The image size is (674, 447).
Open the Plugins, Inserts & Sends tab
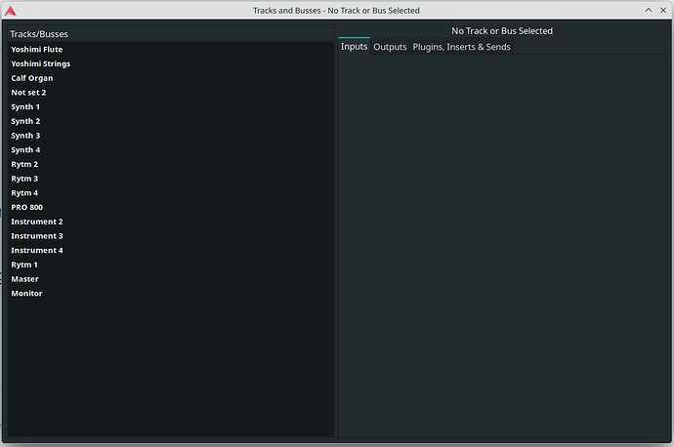coord(462,47)
